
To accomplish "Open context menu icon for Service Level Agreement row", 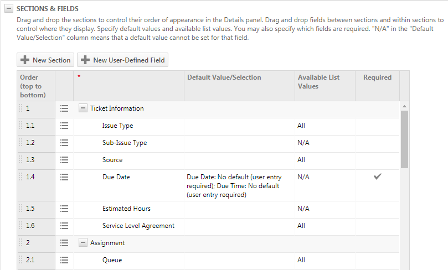I will pos(64,226).
